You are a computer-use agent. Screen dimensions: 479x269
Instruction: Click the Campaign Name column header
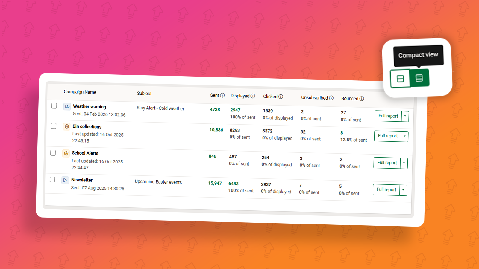click(x=80, y=92)
